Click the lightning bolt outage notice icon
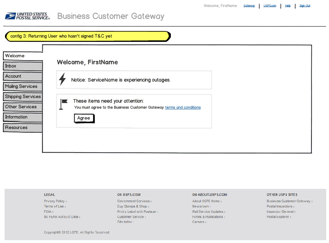Screen dimensions: 329x243 tap(62, 79)
